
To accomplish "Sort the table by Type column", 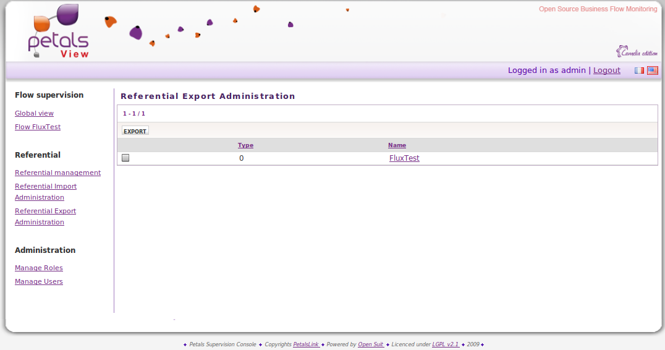I will [x=245, y=145].
